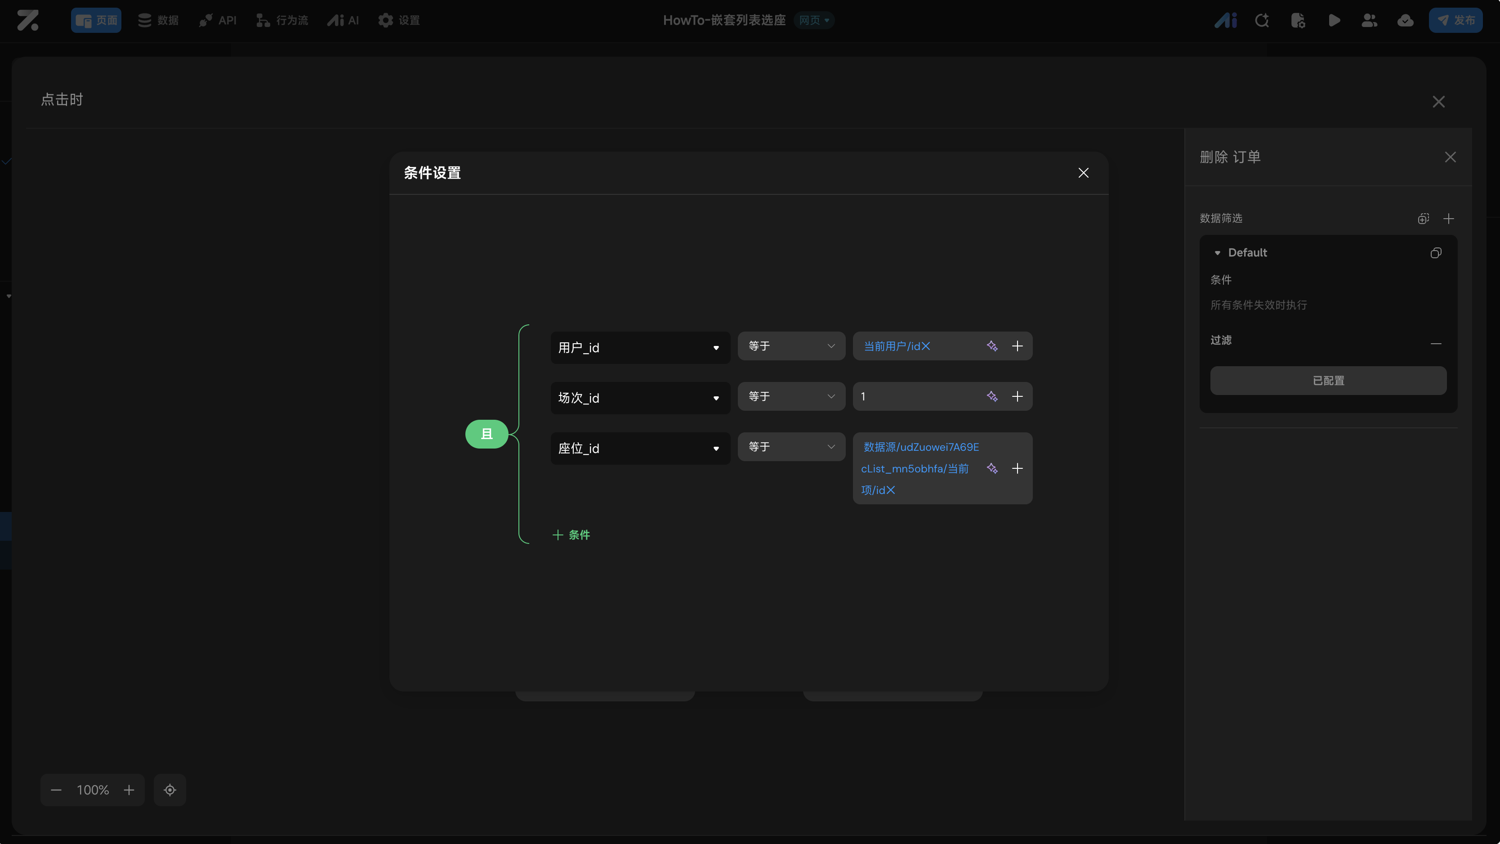Collapse the 过滤 section with minus icon
Viewport: 1500px width, 844px height.
coord(1436,343)
